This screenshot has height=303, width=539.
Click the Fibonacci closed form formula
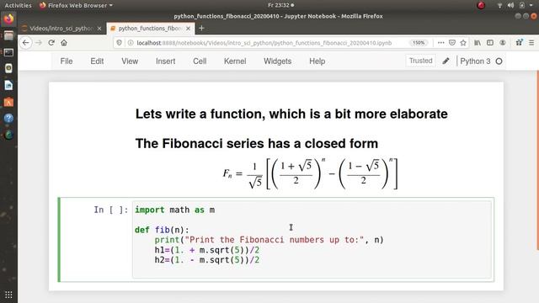click(x=310, y=174)
